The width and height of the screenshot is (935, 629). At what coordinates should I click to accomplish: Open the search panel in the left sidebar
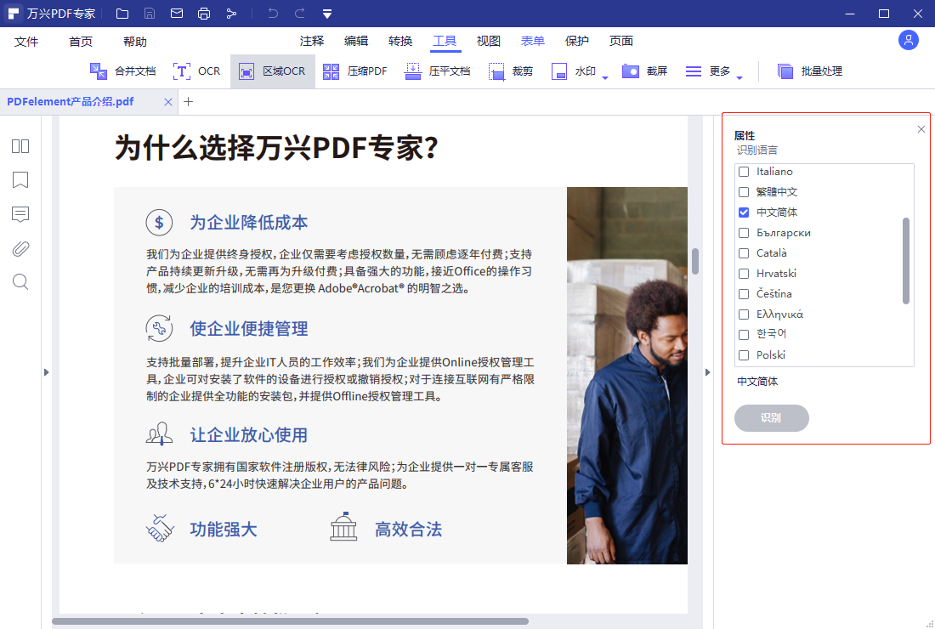point(20,281)
